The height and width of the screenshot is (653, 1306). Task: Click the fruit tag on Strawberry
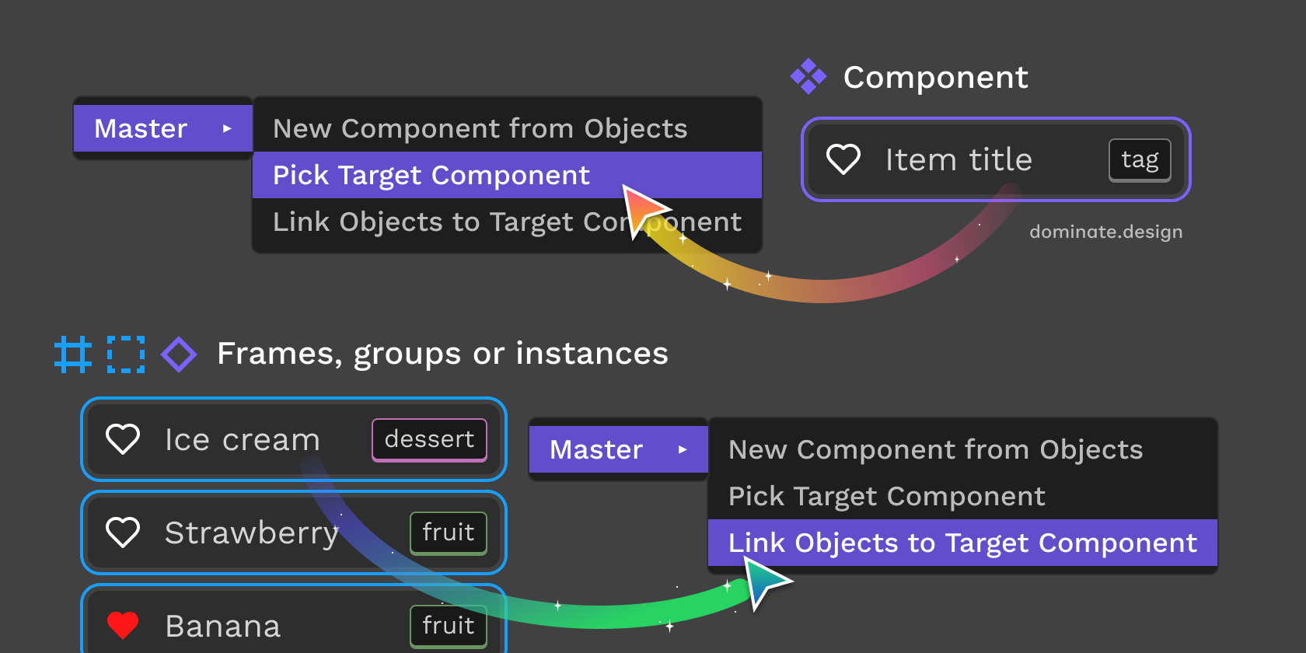coord(449,533)
